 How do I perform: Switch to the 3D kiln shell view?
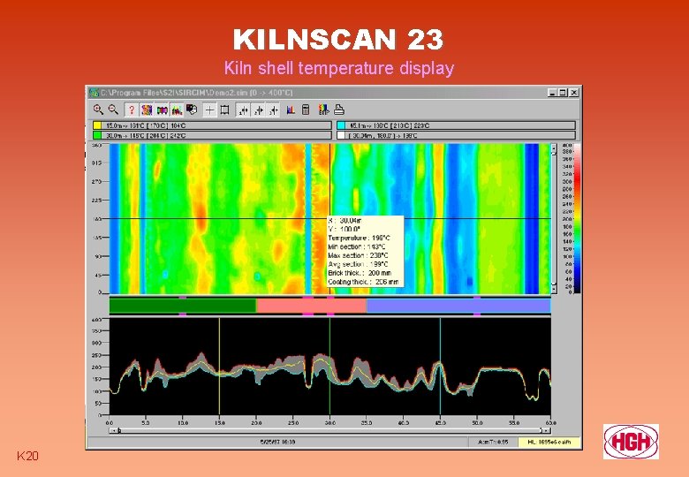tap(163, 110)
